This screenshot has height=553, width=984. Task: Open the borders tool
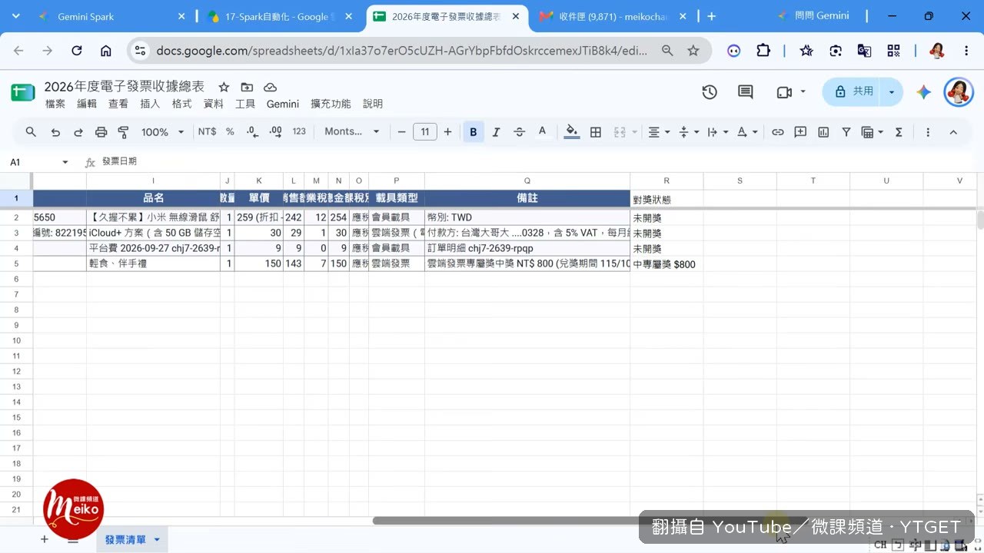tap(595, 132)
